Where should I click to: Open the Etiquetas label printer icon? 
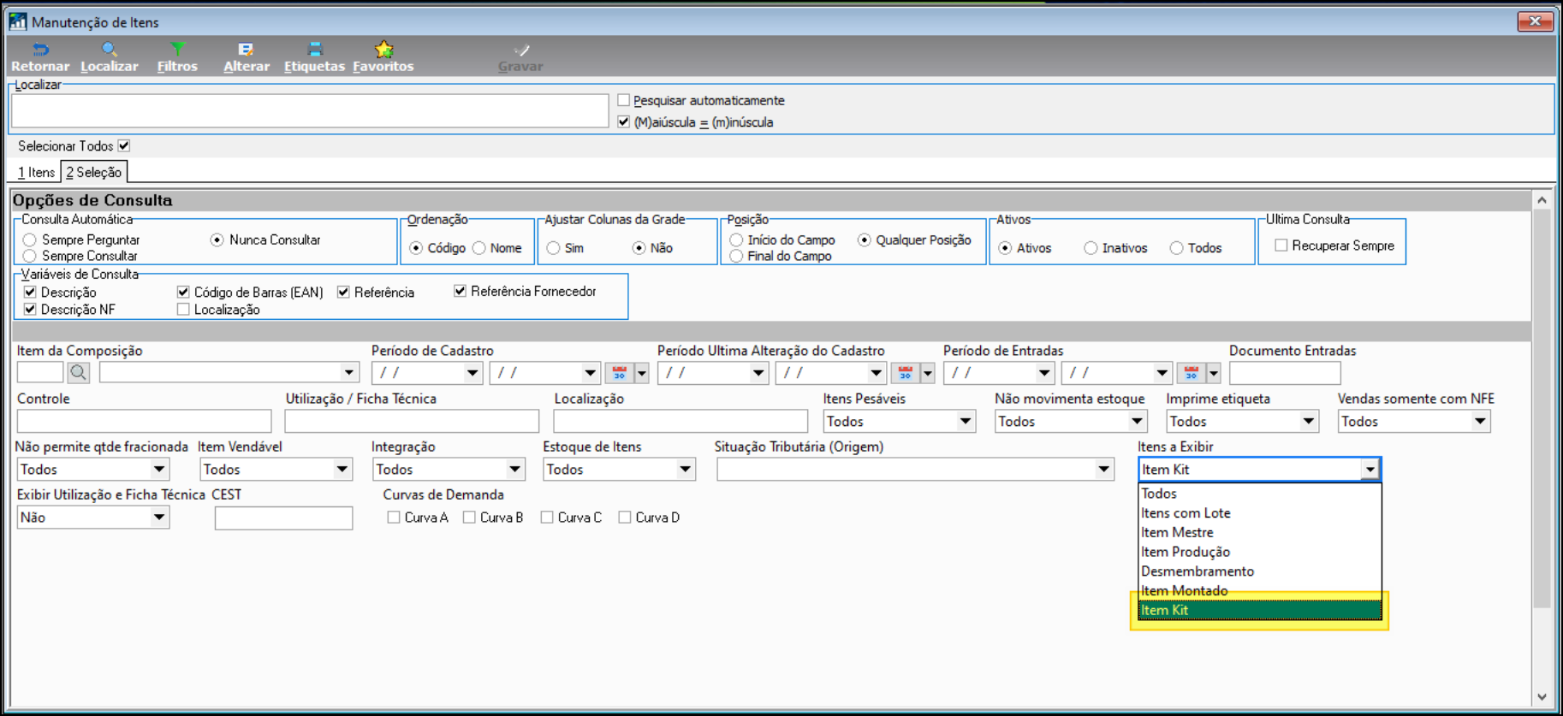(314, 57)
